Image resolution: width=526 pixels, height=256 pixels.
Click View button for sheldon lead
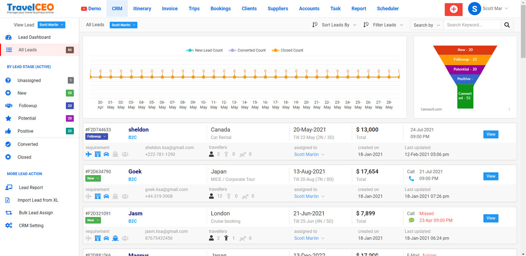click(491, 134)
